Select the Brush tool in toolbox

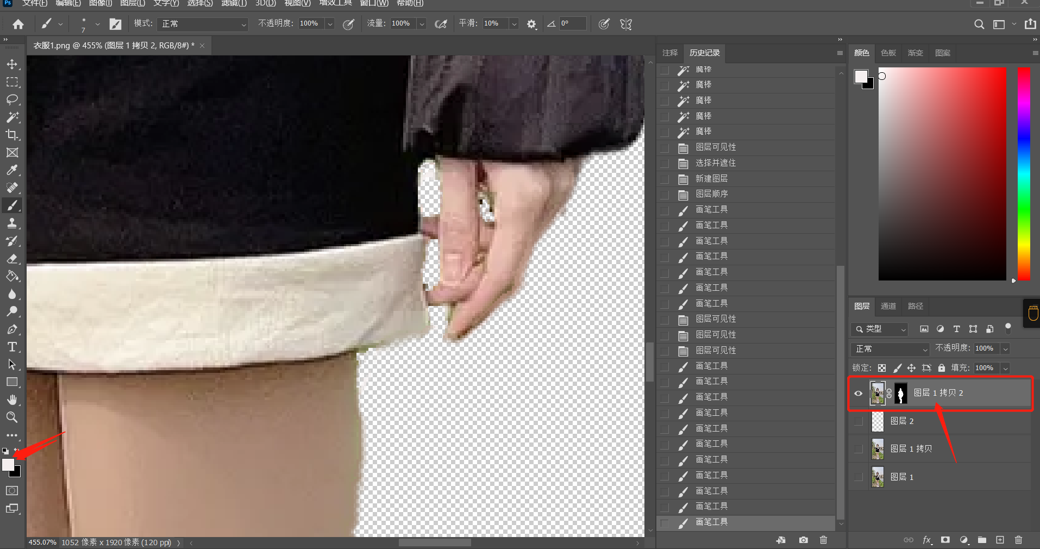click(12, 205)
